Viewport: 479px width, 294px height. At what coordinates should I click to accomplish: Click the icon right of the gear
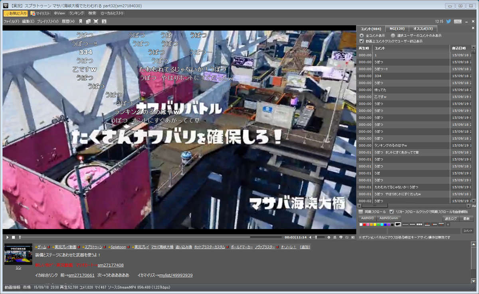(x=335, y=237)
